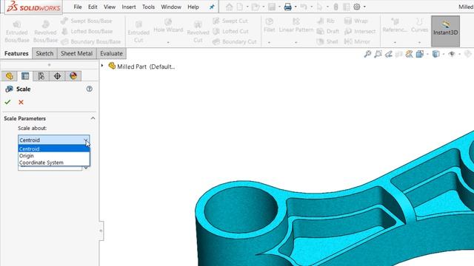474x266 pixels.
Task: Click the Undo icon
Action: [304, 7]
